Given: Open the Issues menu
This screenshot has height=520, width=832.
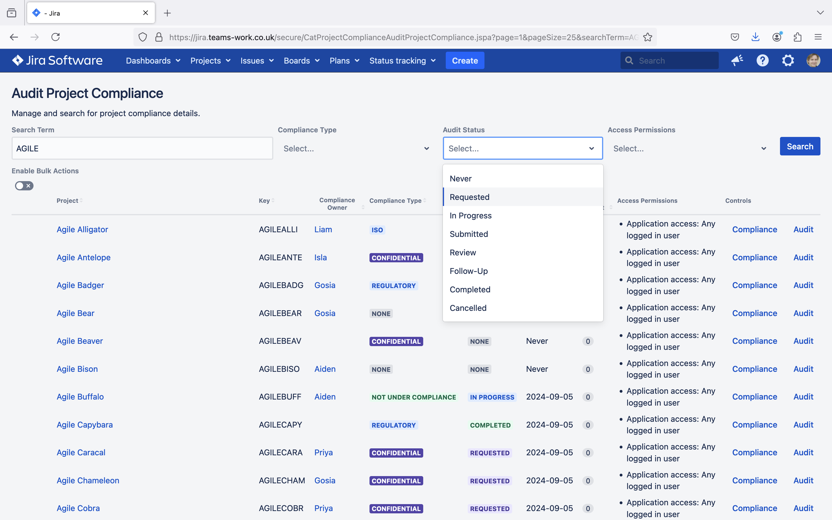Looking at the screenshot, I should pyautogui.click(x=257, y=61).
